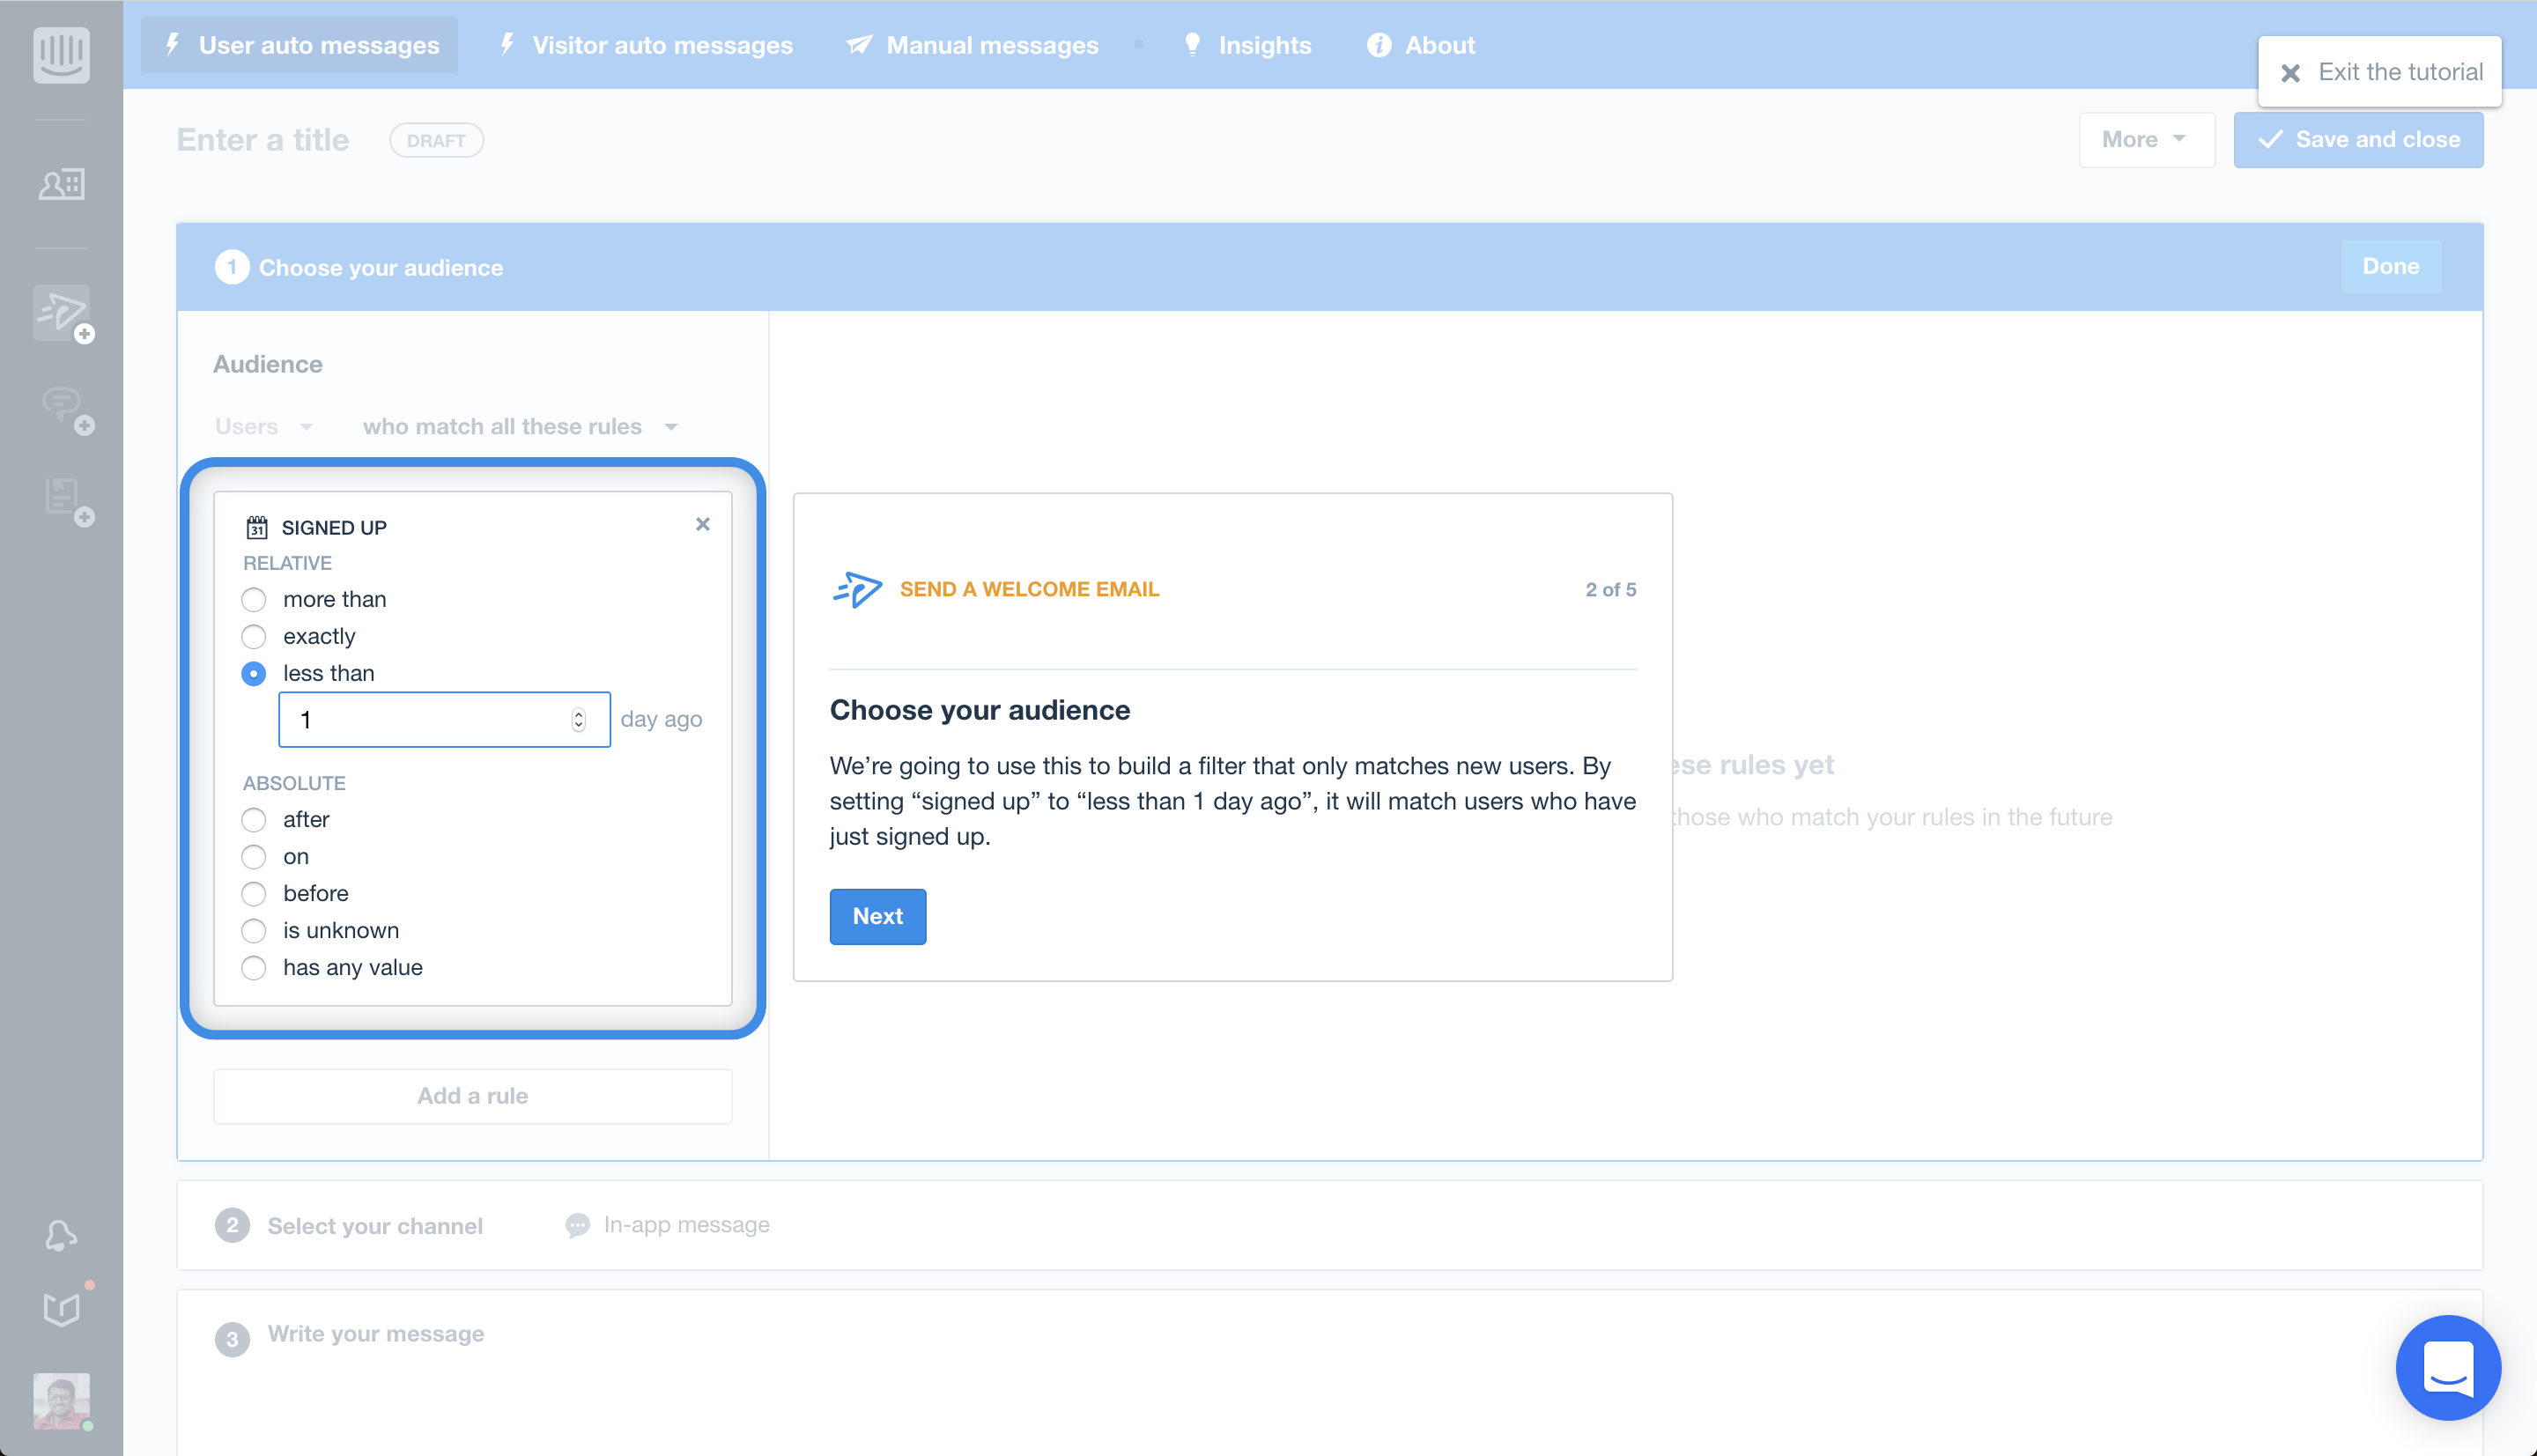Select the 'on' radio option

(x=254, y=856)
